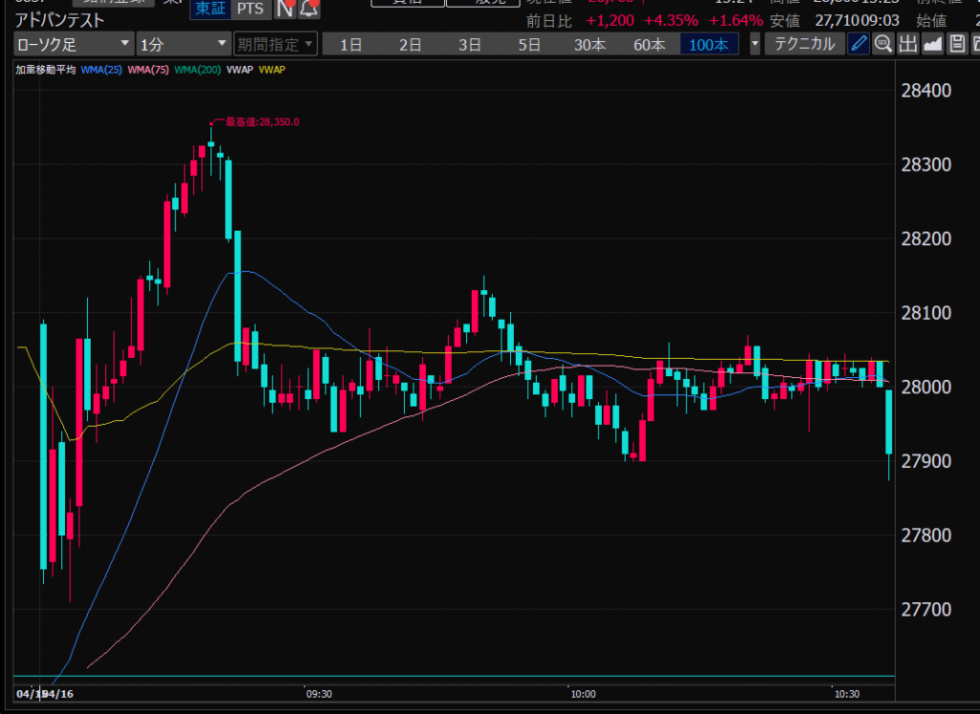Toggle the PTS market button
Image resolution: width=980 pixels, height=714 pixels.
pyautogui.click(x=252, y=9)
